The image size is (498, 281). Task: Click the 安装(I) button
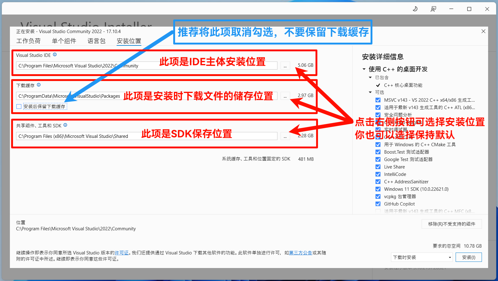coord(469,257)
